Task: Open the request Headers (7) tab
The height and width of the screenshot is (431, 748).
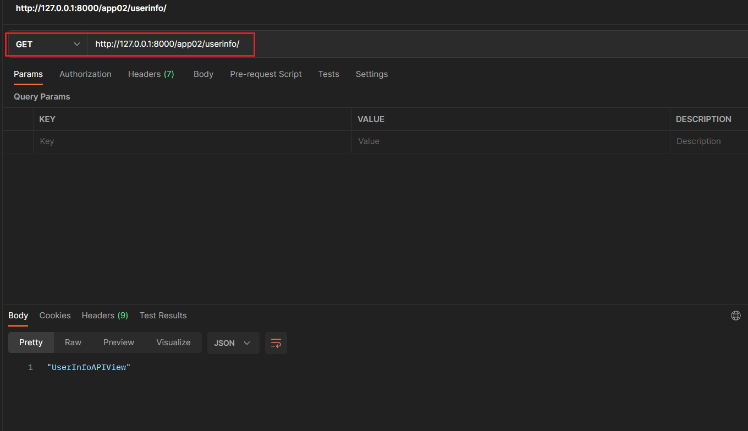Action: (x=151, y=74)
